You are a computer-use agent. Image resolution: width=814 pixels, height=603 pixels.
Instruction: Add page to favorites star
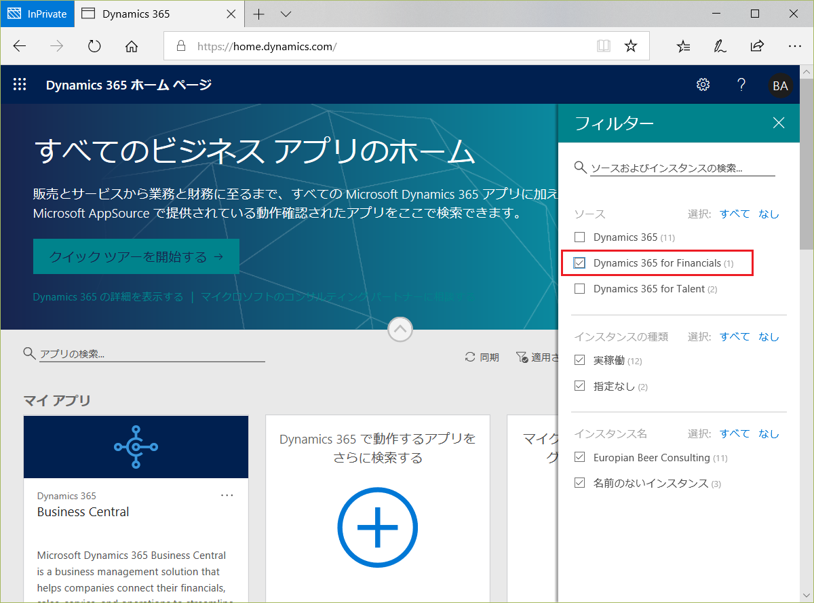(x=631, y=46)
